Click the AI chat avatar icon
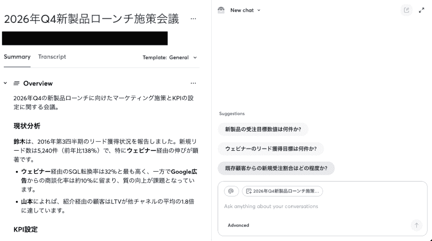Viewport: 432px width, 241px height. click(x=221, y=10)
